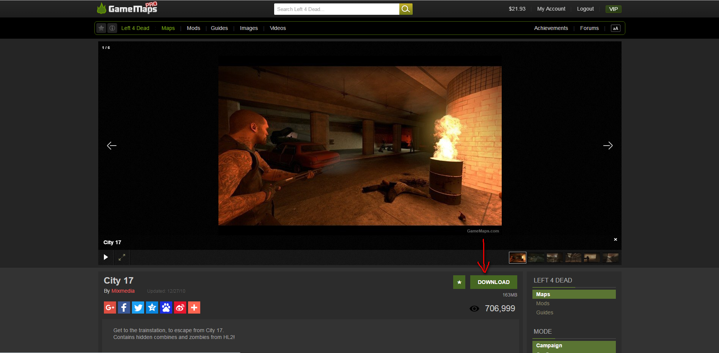Share on Twitter
The width and height of the screenshot is (719, 353).
coord(138,308)
